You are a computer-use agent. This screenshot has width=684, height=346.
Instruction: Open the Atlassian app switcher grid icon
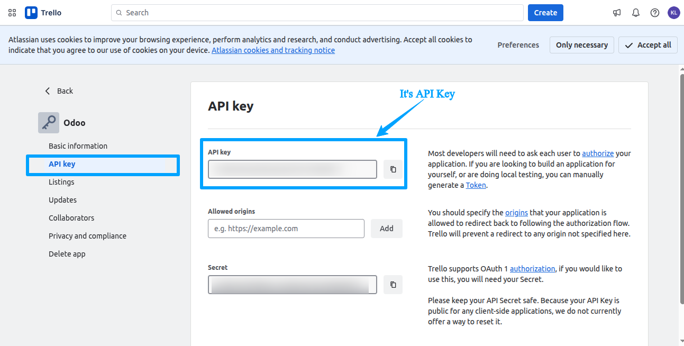click(x=12, y=13)
